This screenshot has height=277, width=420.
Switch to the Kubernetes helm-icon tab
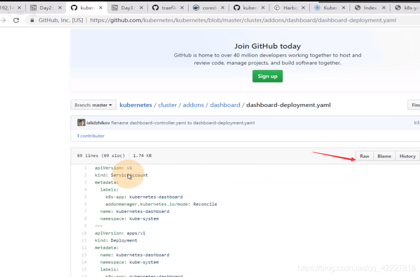click(330, 8)
